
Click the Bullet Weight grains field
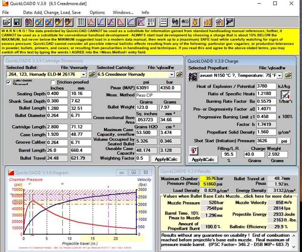[x=147, y=107]
